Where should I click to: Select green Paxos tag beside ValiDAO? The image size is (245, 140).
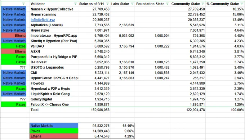click(x=14, y=46)
